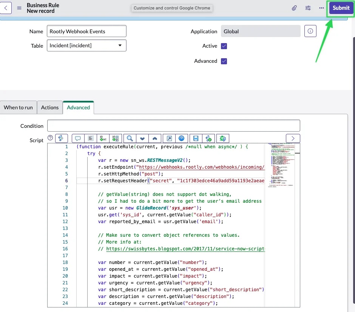Click the toggle comment speech bubble icon
The width and height of the screenshot is (355, 312).
(x=78, y=138)
